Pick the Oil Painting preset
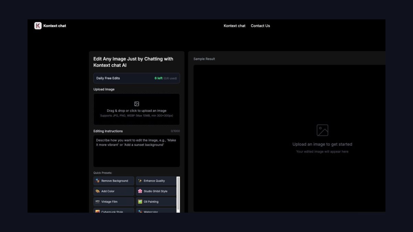The height and width of the screenshot is (232, 413). pos(156,202)
